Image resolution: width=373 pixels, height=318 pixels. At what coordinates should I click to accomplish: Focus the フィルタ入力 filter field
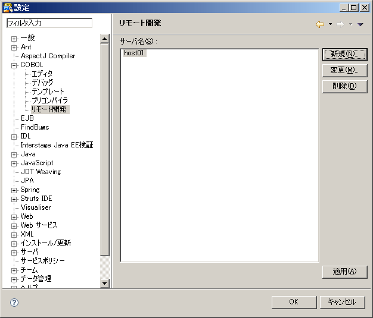49,23
